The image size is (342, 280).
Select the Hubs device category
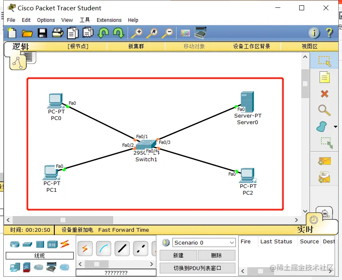pyautogui.click(x=40, y=244)
